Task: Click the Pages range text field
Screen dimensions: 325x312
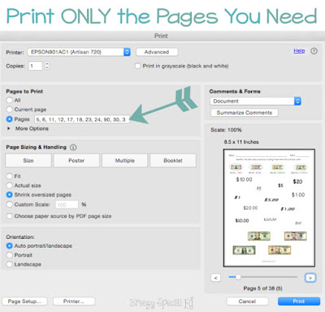Action: coord(82,119)
